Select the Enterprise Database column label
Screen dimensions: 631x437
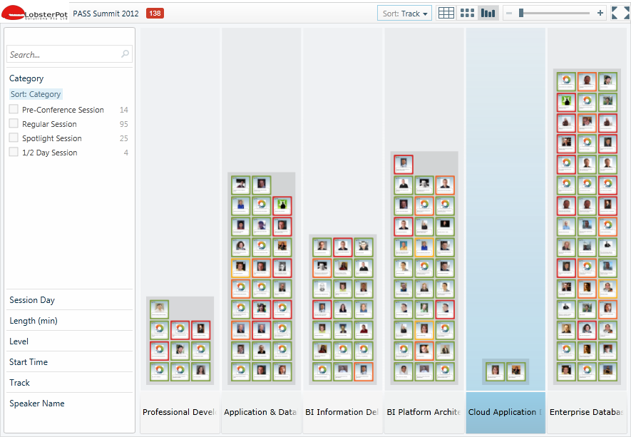click(x=587, y=412)
